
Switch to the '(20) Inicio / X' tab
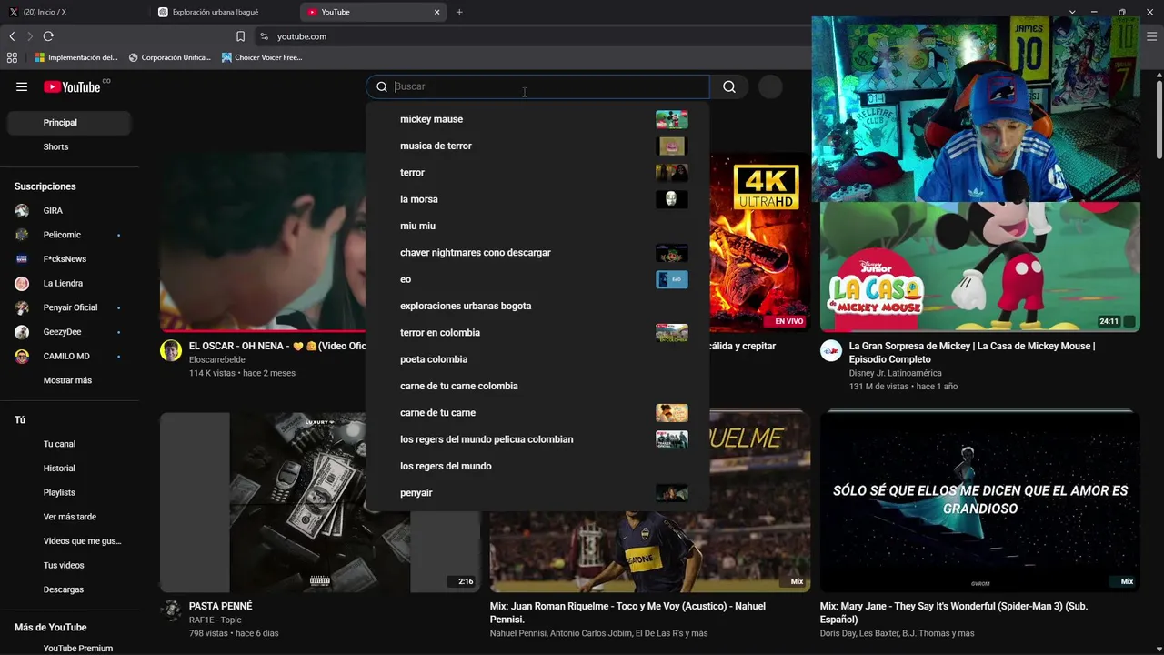pos(75,12)
